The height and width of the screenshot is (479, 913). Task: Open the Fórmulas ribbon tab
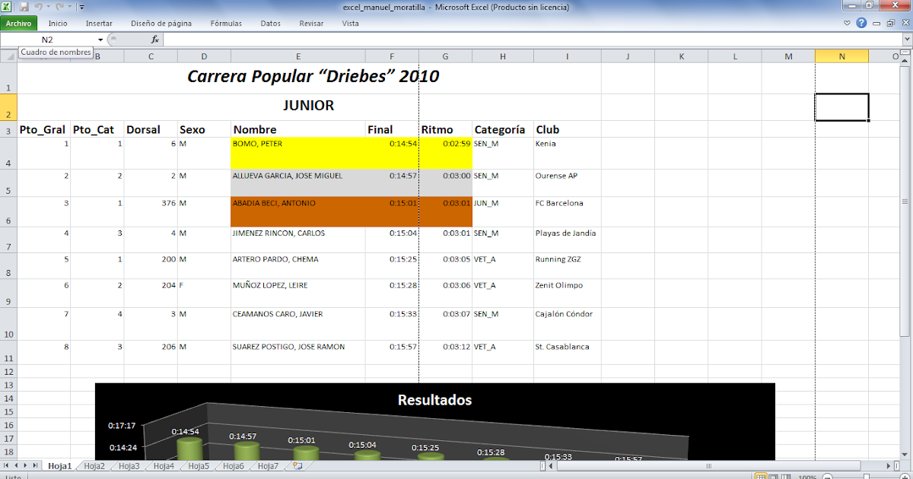(226, 24)
